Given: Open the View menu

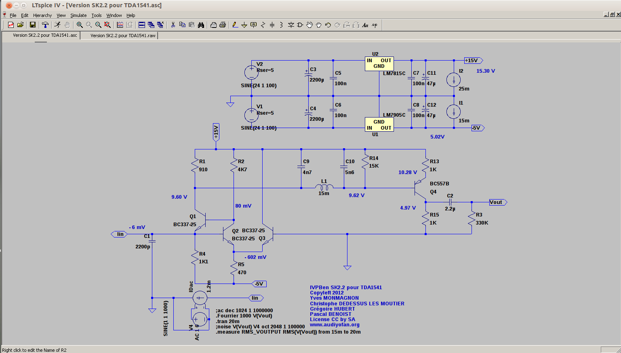Looking at the screenshot, I should click(x=61, y=15).
